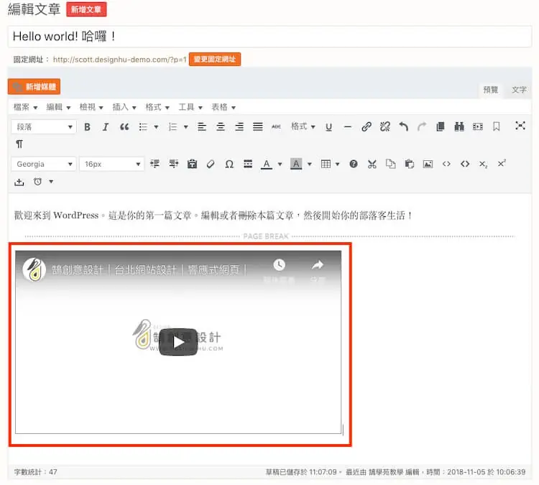This screenshot has height=485, width=539.
Task: Insert an anchor bookmark
Action: 497,126
